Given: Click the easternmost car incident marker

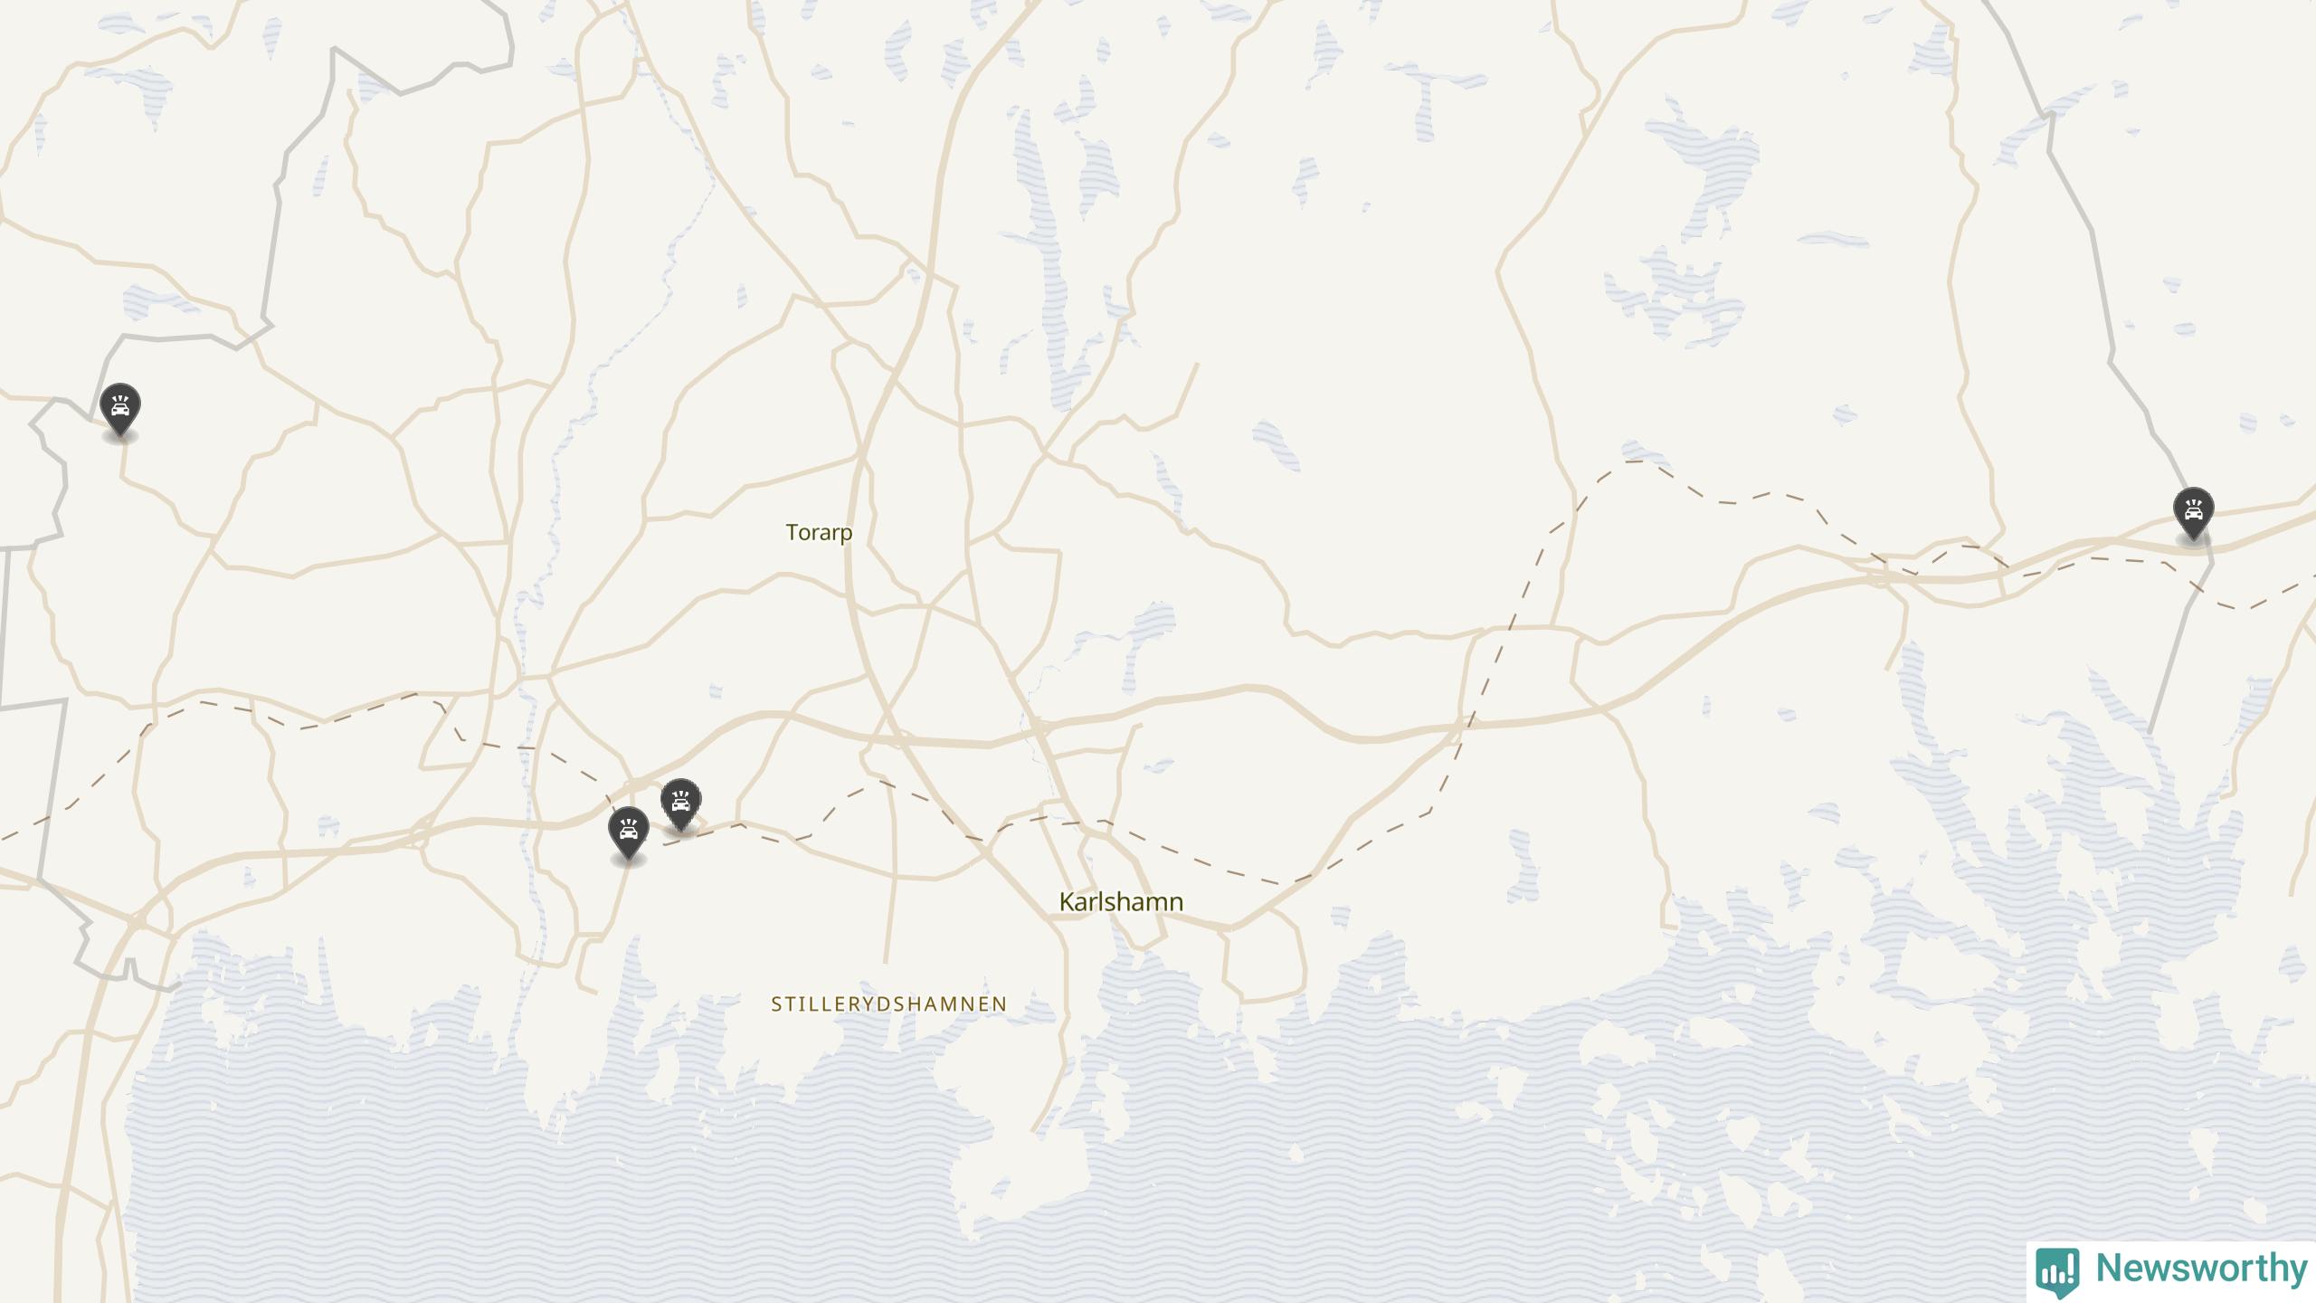Looking at the screenshot, I should [2193, 514].
